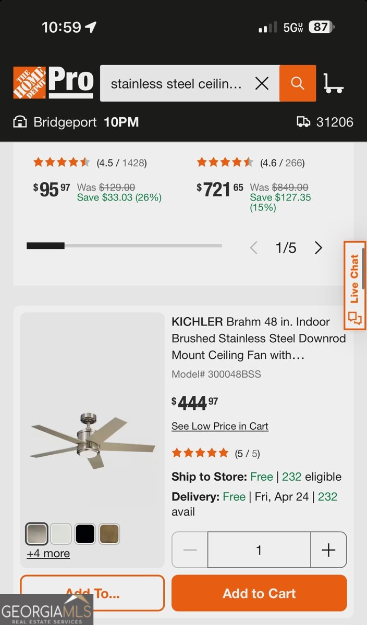The image size is (367, 625).
Task: Click the quantity input field
Action: tap(259, 550)
